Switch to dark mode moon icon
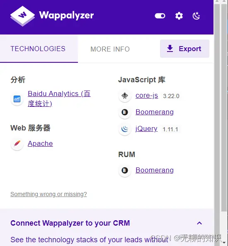 pyautogui.click(x=196, y=16)
